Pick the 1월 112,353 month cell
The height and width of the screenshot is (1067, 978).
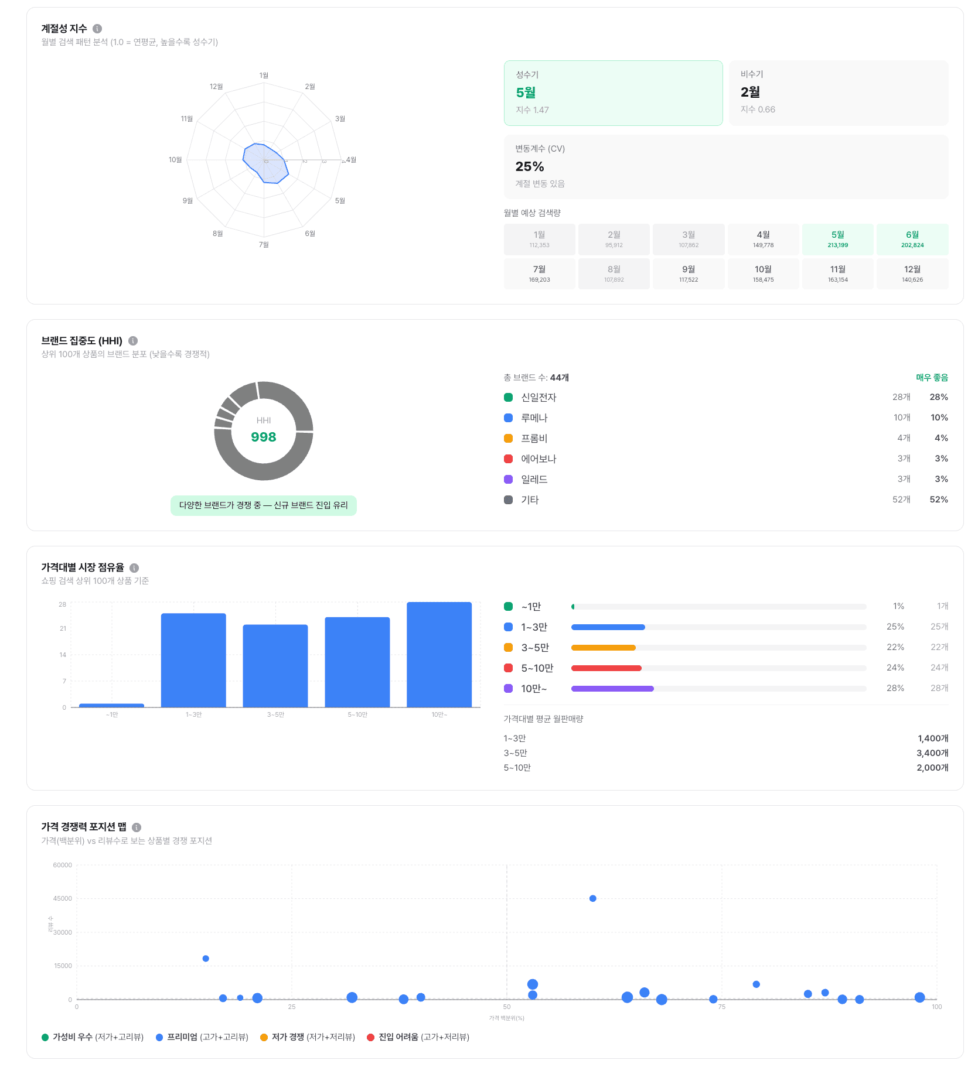coord(539,240)
